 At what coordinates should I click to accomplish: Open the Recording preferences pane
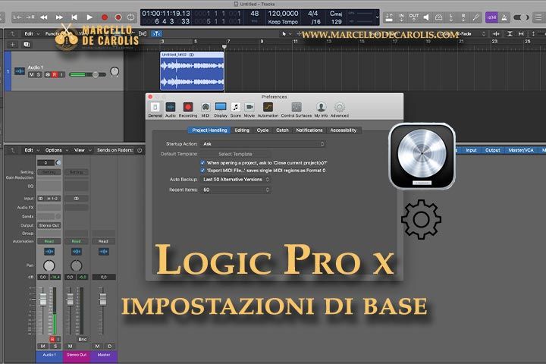coord(188,110)
